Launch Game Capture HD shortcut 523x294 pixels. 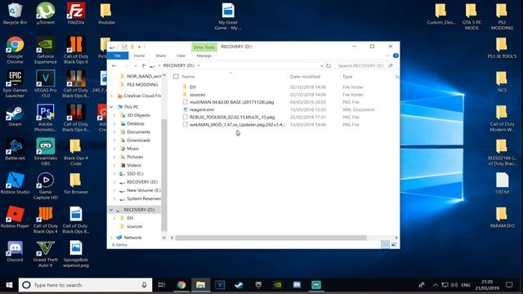(46, 186)
